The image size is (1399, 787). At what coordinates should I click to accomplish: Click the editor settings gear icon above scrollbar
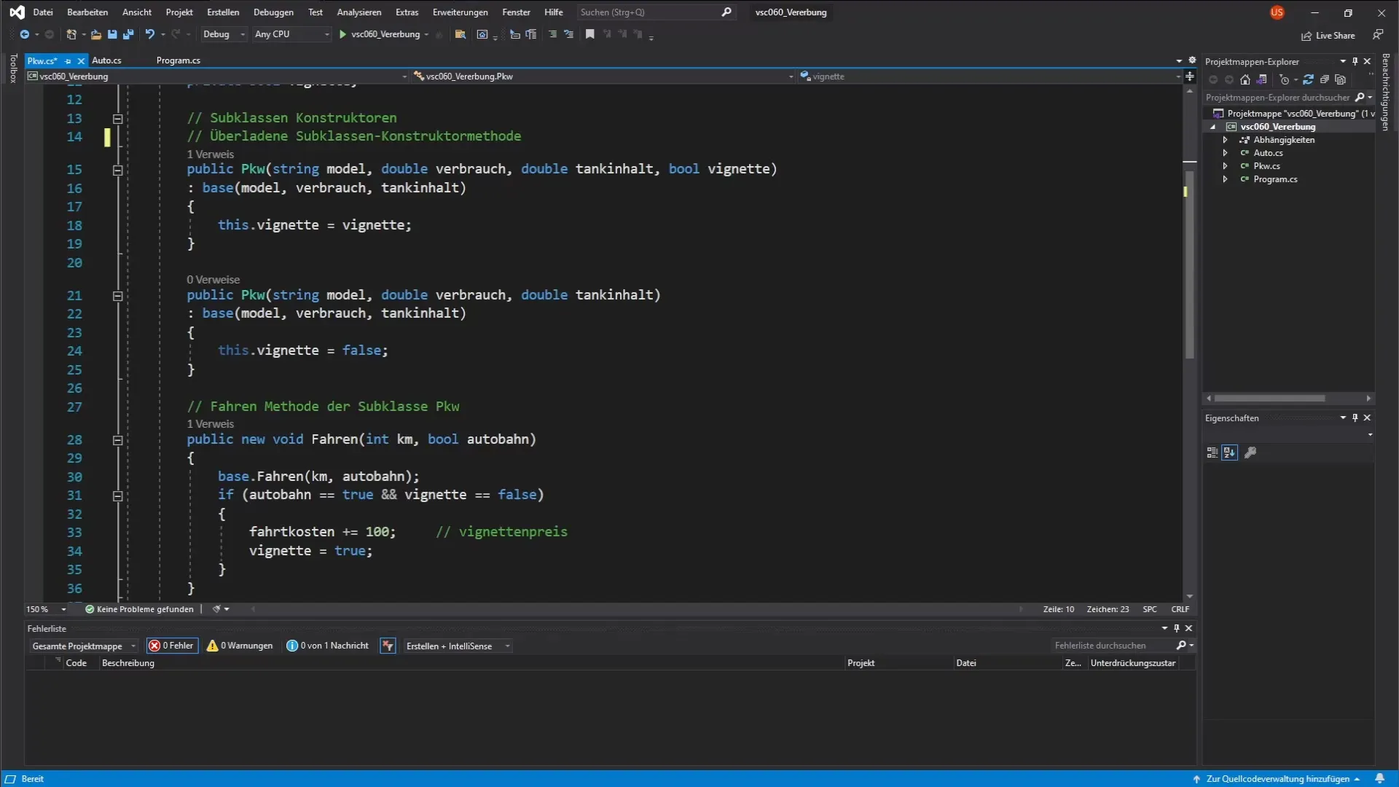(1192, 60)
